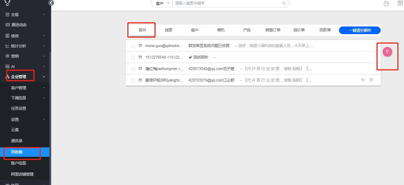404x185 pixels.
Task: Select the mona.guo email checkbox
Action: [x=133, y=46]
